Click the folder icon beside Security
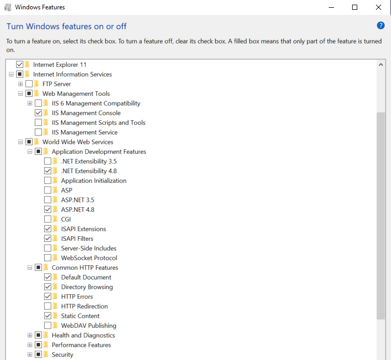This screenshot has width=391, height=360. [x=46, y=354]
